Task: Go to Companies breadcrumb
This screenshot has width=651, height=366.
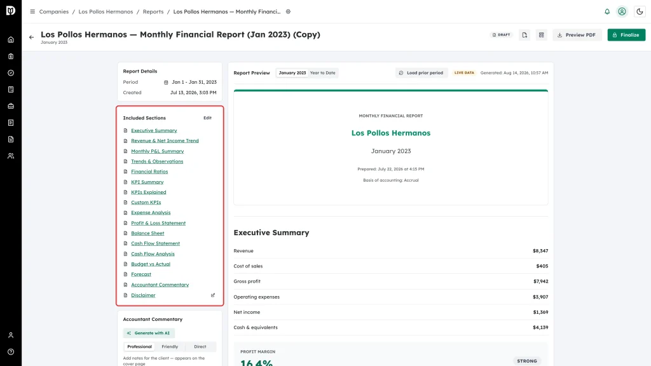Action: pos(54,11)
